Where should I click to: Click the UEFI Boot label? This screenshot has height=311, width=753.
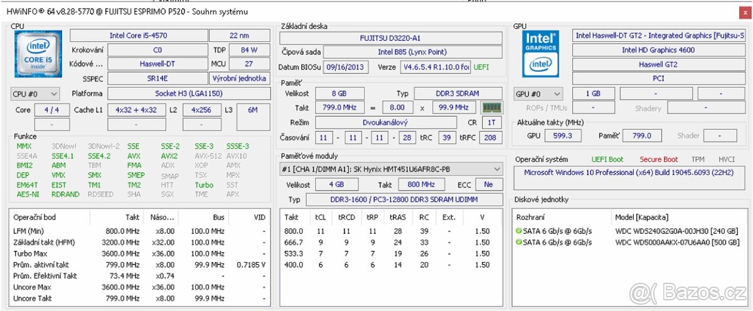click(607, 159)
